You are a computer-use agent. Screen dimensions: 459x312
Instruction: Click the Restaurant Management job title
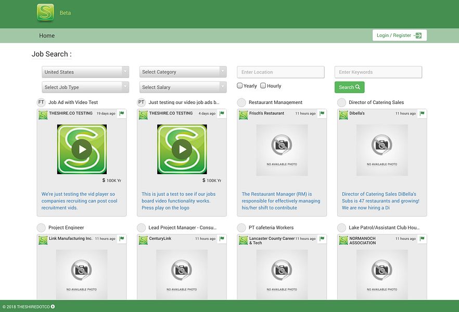275,102
